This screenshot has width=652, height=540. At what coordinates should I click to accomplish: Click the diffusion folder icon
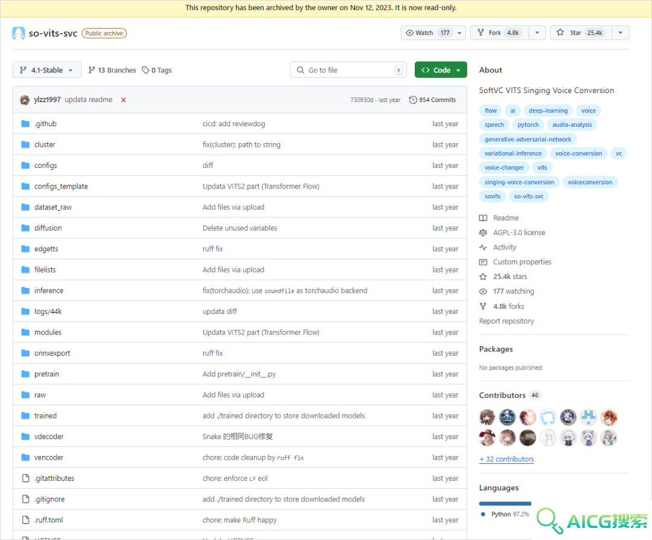[25, 228]
